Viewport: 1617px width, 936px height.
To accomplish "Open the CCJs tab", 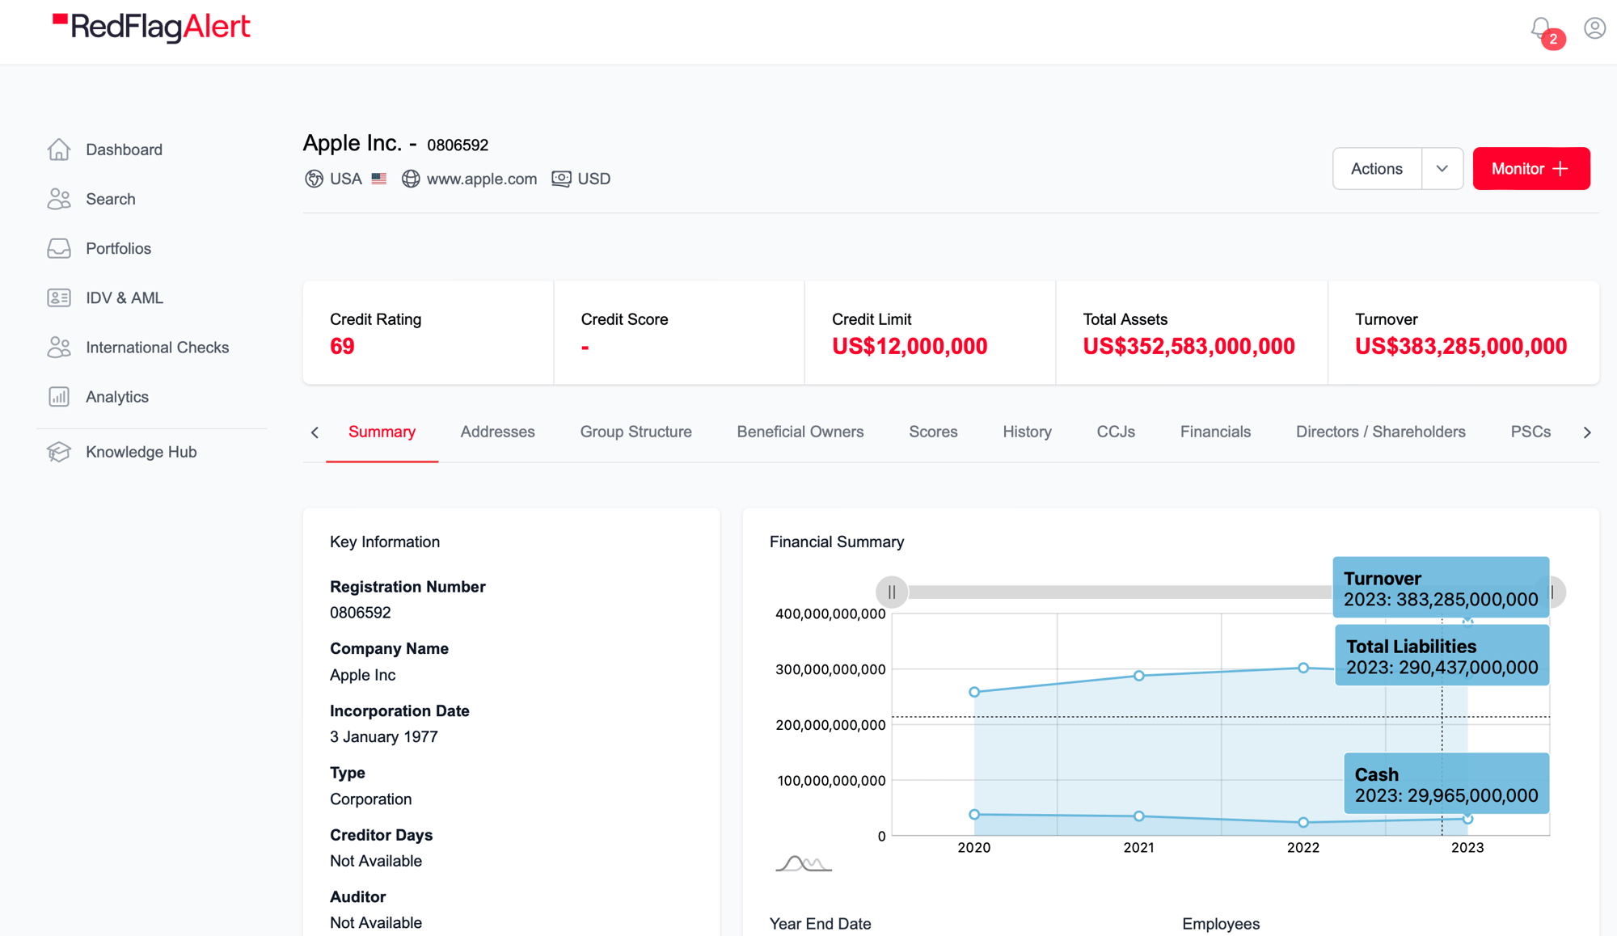I will [x=1116, y=432].
